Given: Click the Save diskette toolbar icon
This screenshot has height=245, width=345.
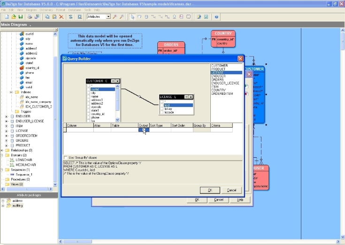Looking at the screenshot, I should [x=21, y=16].
